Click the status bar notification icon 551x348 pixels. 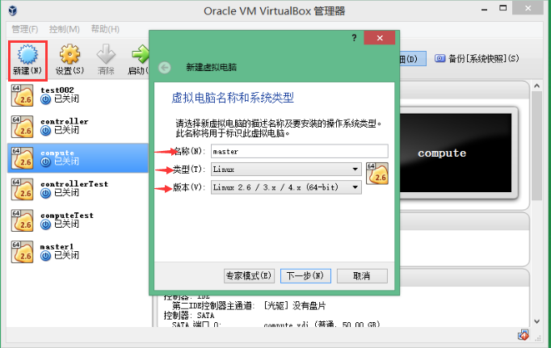tap(524, 334)
